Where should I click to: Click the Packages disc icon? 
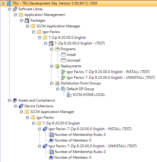tap(27, 20)
